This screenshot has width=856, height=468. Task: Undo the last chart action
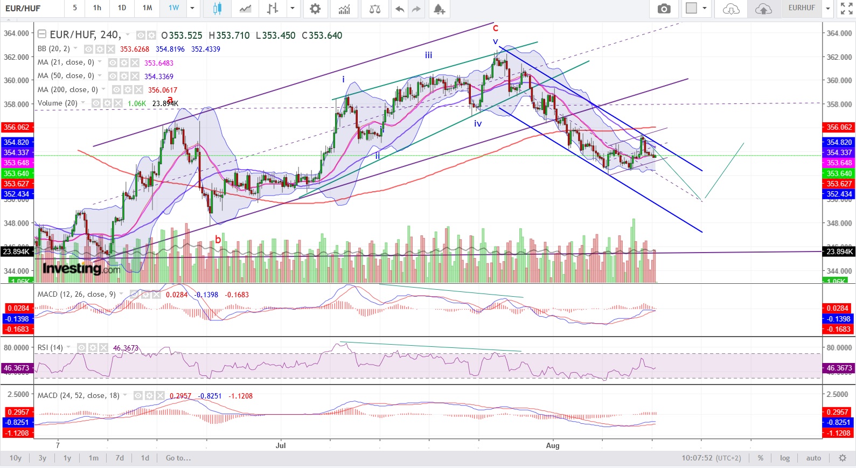click(399, 9)
